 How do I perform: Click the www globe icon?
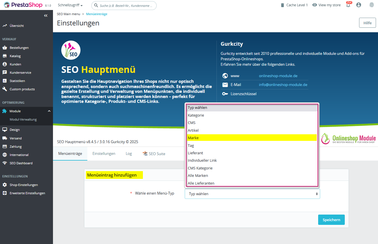click(225, 76)
